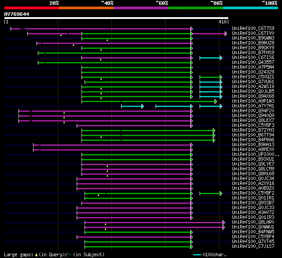Select the UniRef100_Q0JC33 label
Image resolution: width=282 pixels, height=258 pixels.
[253, 208]
